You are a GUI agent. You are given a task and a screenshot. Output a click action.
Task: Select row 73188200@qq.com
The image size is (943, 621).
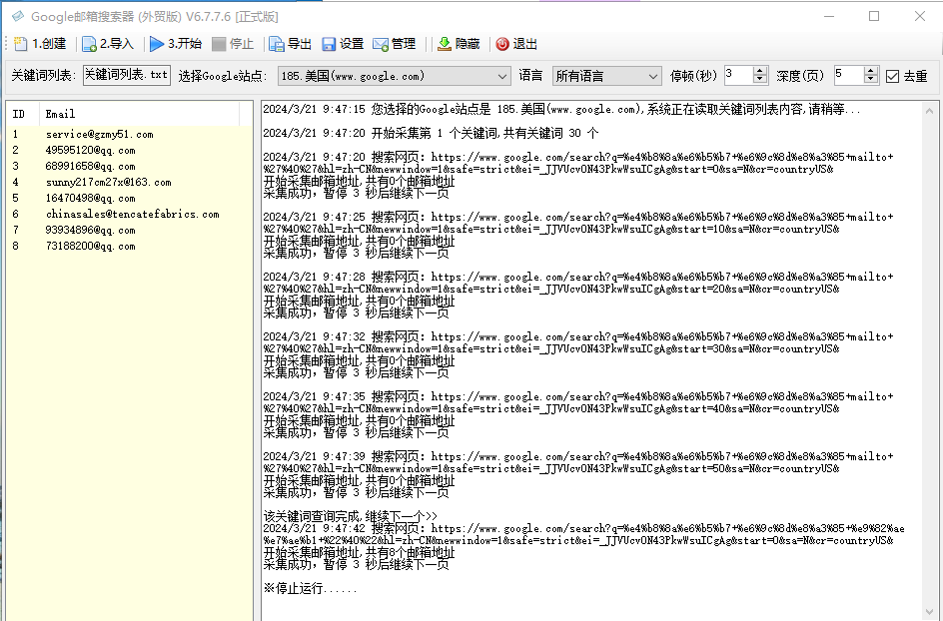[x=129, y=246]
